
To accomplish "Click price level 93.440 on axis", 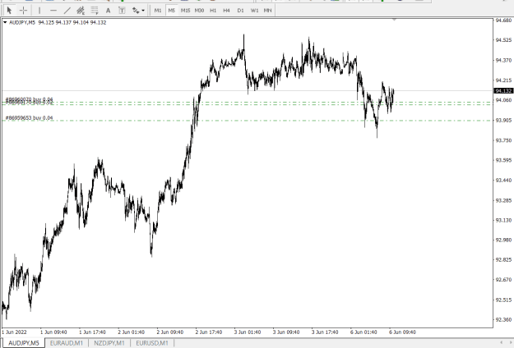I will click(x=503, y=181).
